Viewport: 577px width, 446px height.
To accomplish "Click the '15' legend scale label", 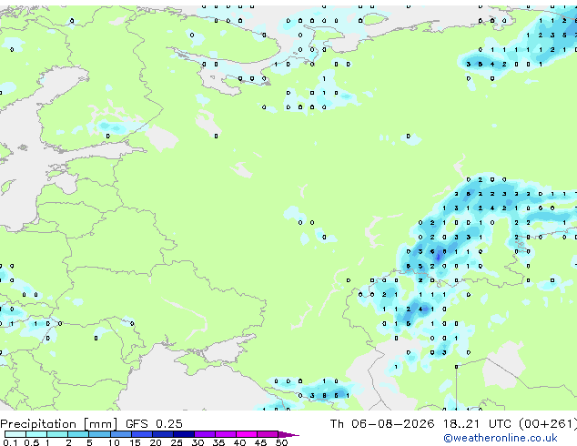I will (135, 442).
